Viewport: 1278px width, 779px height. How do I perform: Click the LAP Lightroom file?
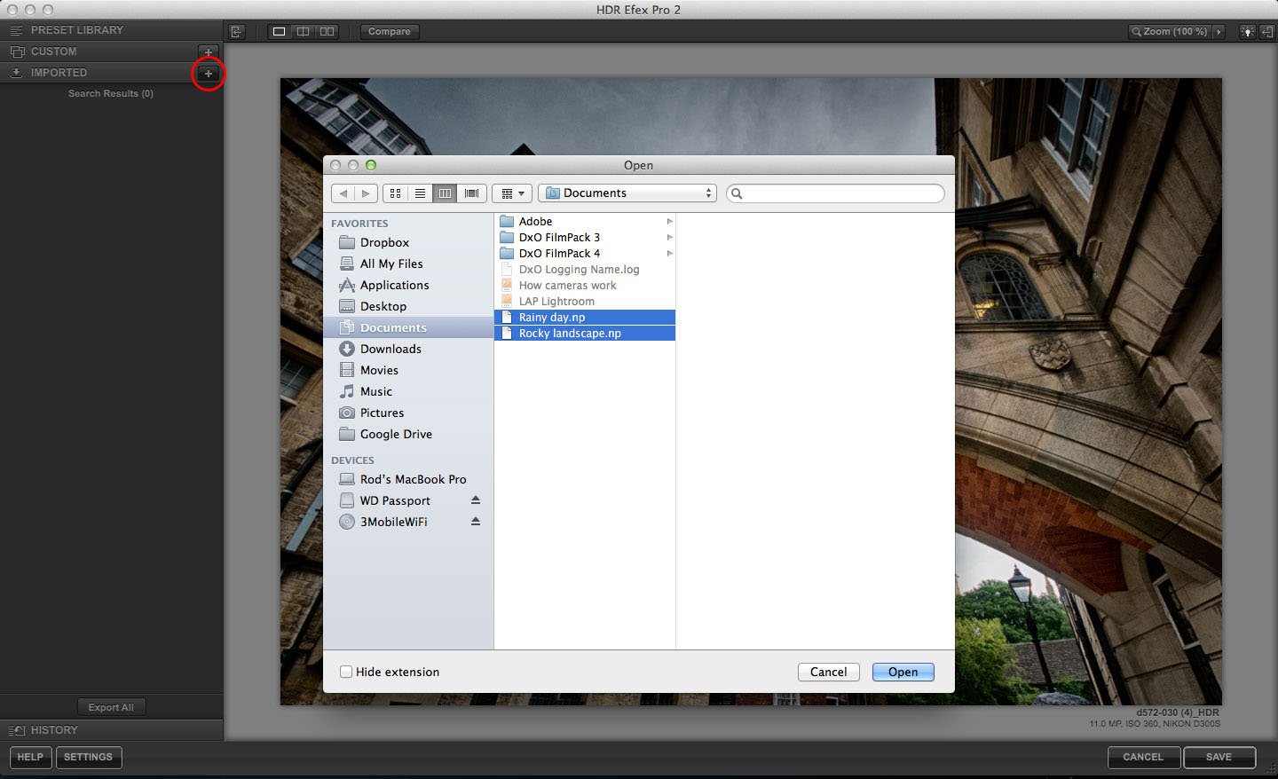[x=585, y=302]
